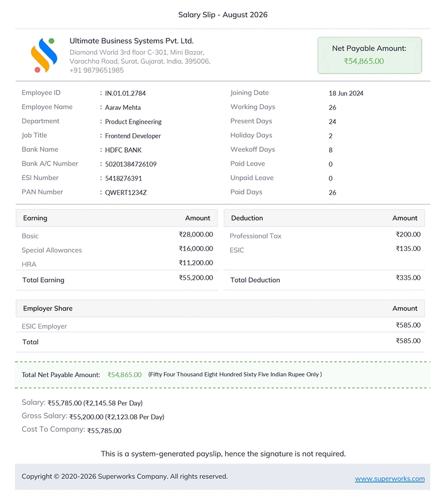445x502 pixels.
Task: Select bank name 'HDFC BANK'
Action: pyautogui.click(x=123, y=150)
